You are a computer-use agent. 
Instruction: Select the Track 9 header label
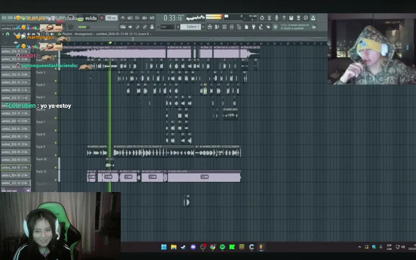pos(40,147)
